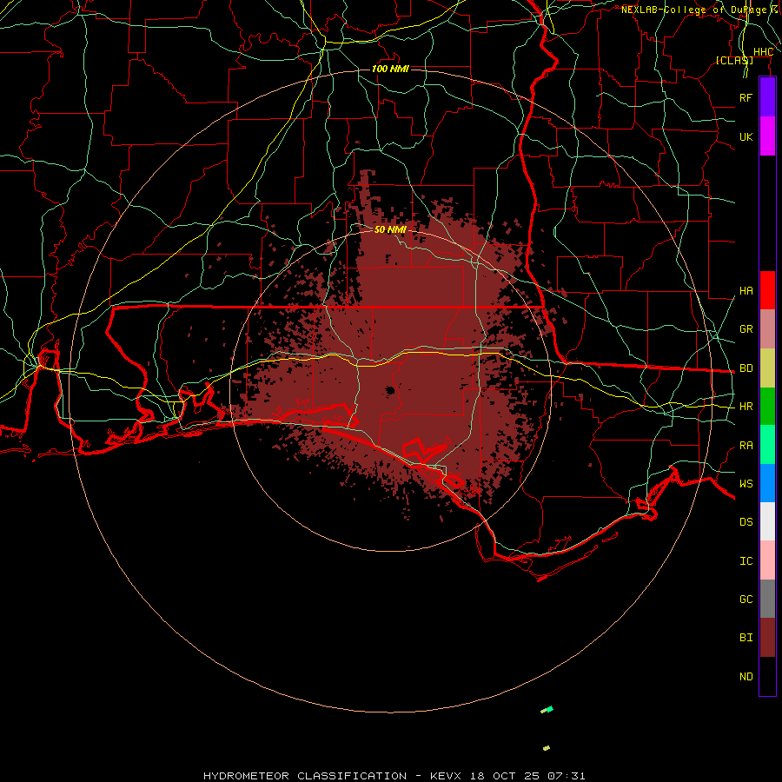Screen dimensions: 782x782
Task: Click the DS legend label text
Action: coord(746,522)
